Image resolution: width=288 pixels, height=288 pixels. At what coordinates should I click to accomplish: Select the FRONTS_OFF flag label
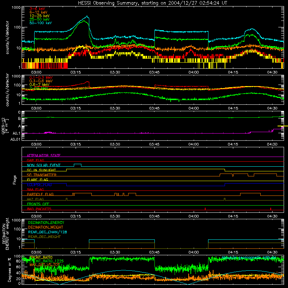tap(38, 204)
